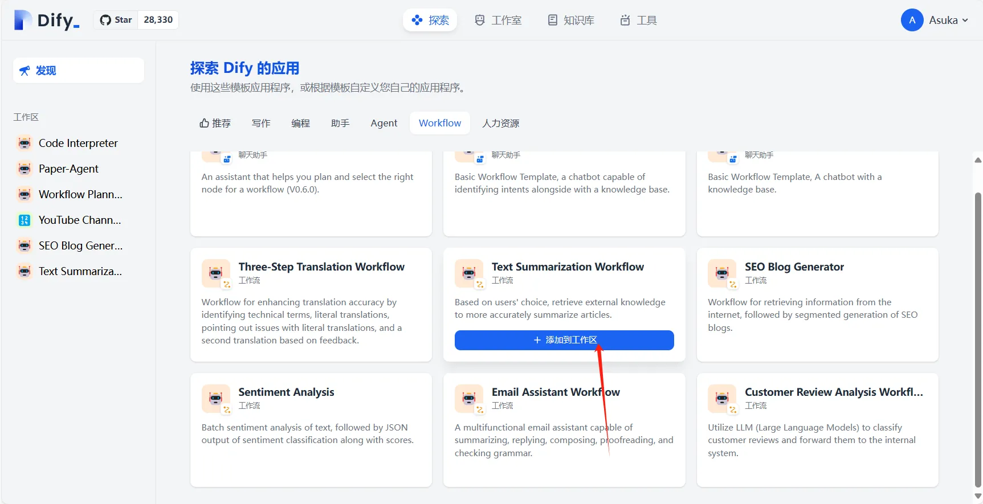This screenshot has height=504, width=983.
Task: Click the Workflow Plann... robot icon
Action: point(25,194)
